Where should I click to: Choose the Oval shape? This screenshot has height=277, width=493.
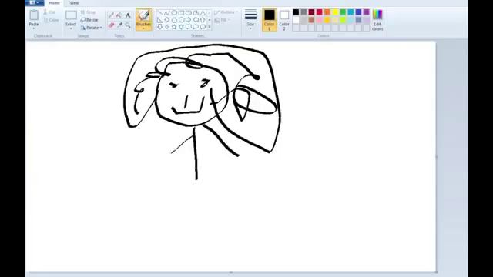tap(174, 13)
